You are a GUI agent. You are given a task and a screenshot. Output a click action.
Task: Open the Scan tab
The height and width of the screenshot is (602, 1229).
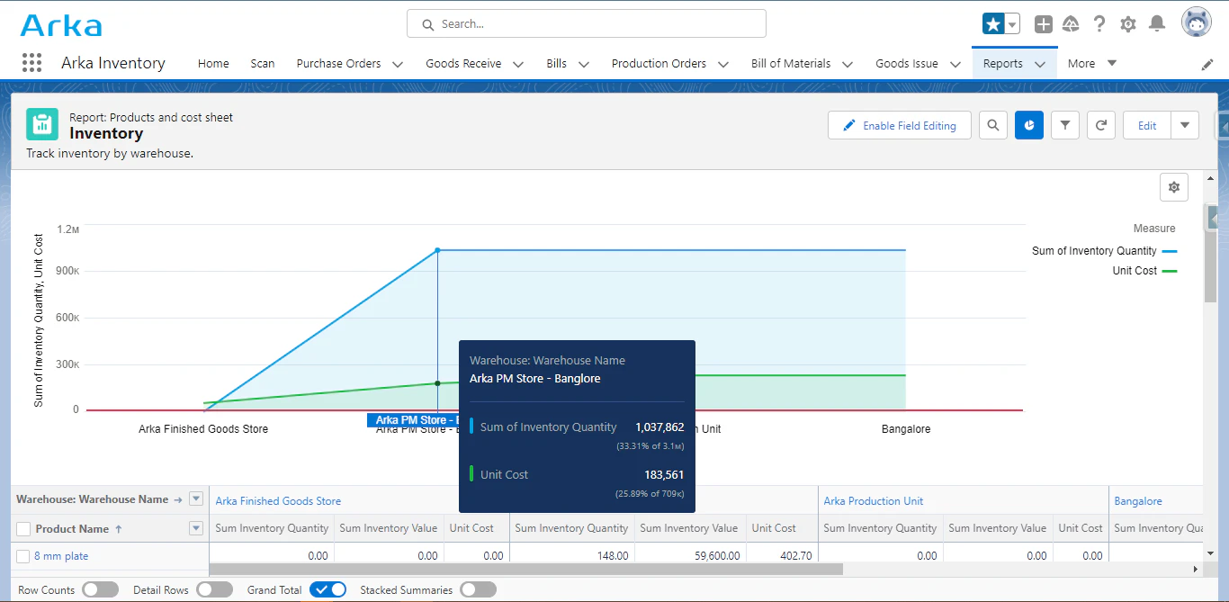click(x=263, y=64)
